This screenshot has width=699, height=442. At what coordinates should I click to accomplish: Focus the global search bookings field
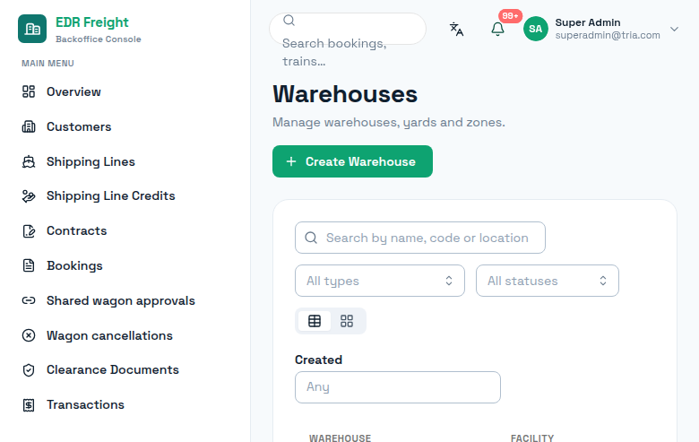point(348,29)
